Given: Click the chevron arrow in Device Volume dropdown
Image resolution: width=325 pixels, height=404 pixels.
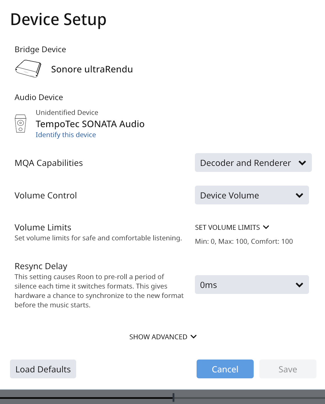Looking at the screenshot, I should [x=299, y=195].
